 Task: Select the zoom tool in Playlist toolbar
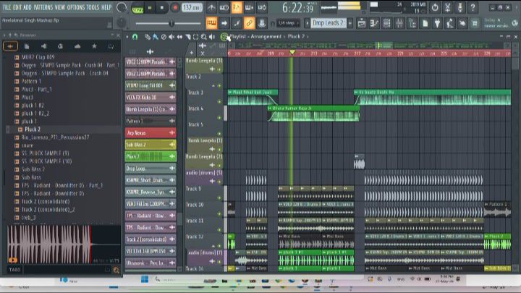pos(203,37)
